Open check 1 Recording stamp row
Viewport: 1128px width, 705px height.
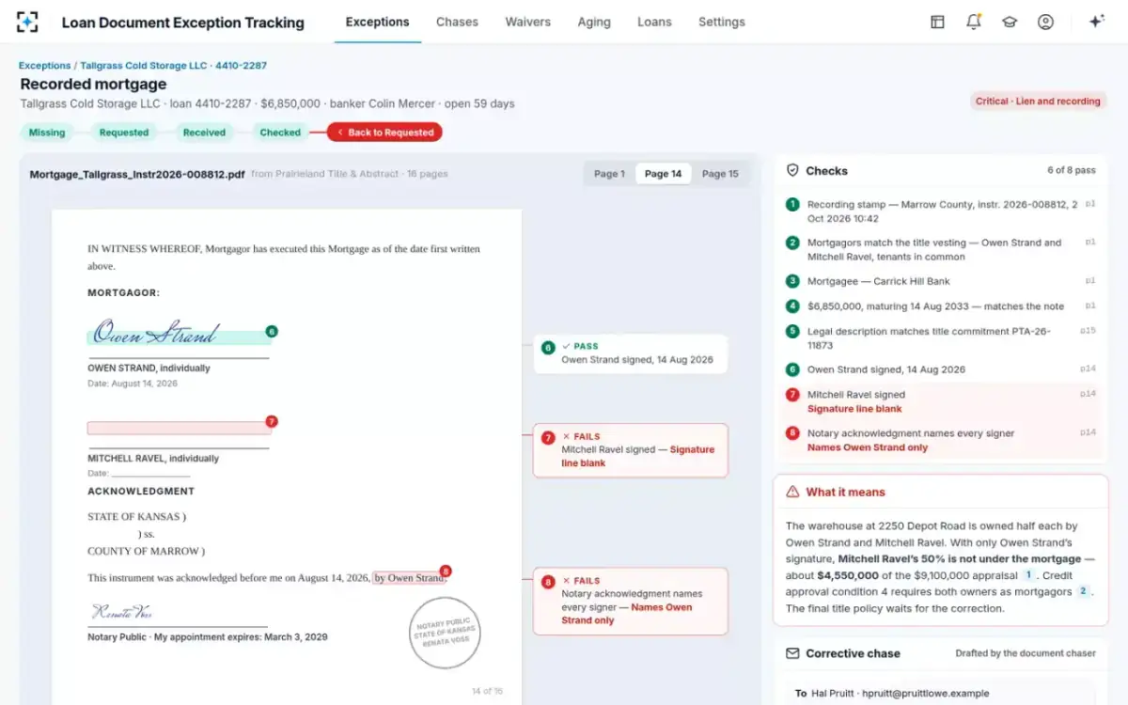click(x=940, y=211)
